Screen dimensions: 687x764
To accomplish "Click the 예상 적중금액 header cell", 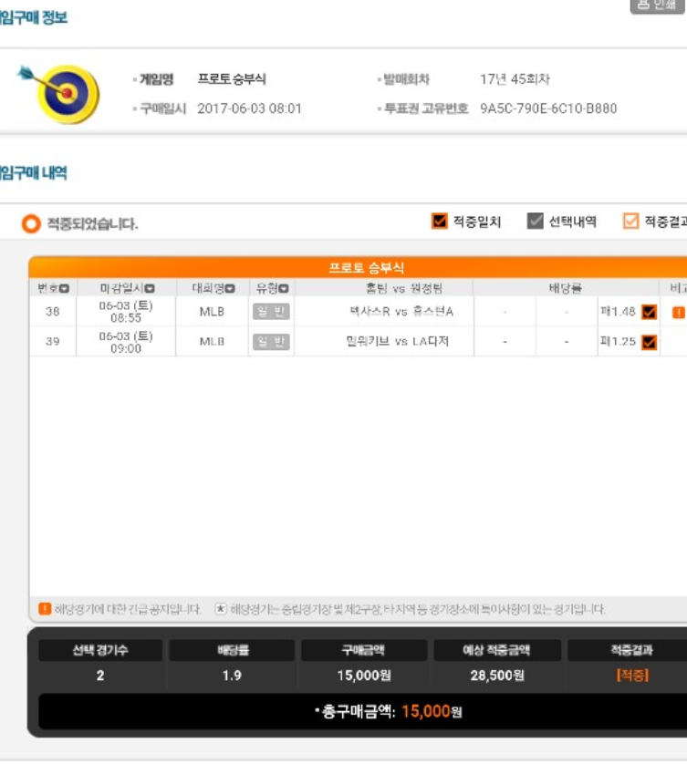I will click(496, 650).
